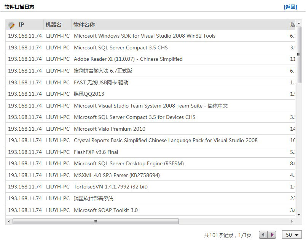Open the 50 records-per-page dropdown
The width and height of the screenshot is (306, 247).
pos(292,235)
